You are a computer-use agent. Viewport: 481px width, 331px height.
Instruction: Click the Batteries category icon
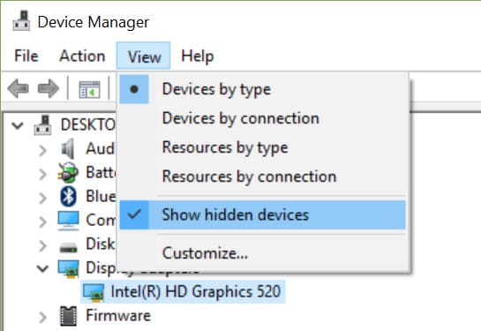click(68, 173)
